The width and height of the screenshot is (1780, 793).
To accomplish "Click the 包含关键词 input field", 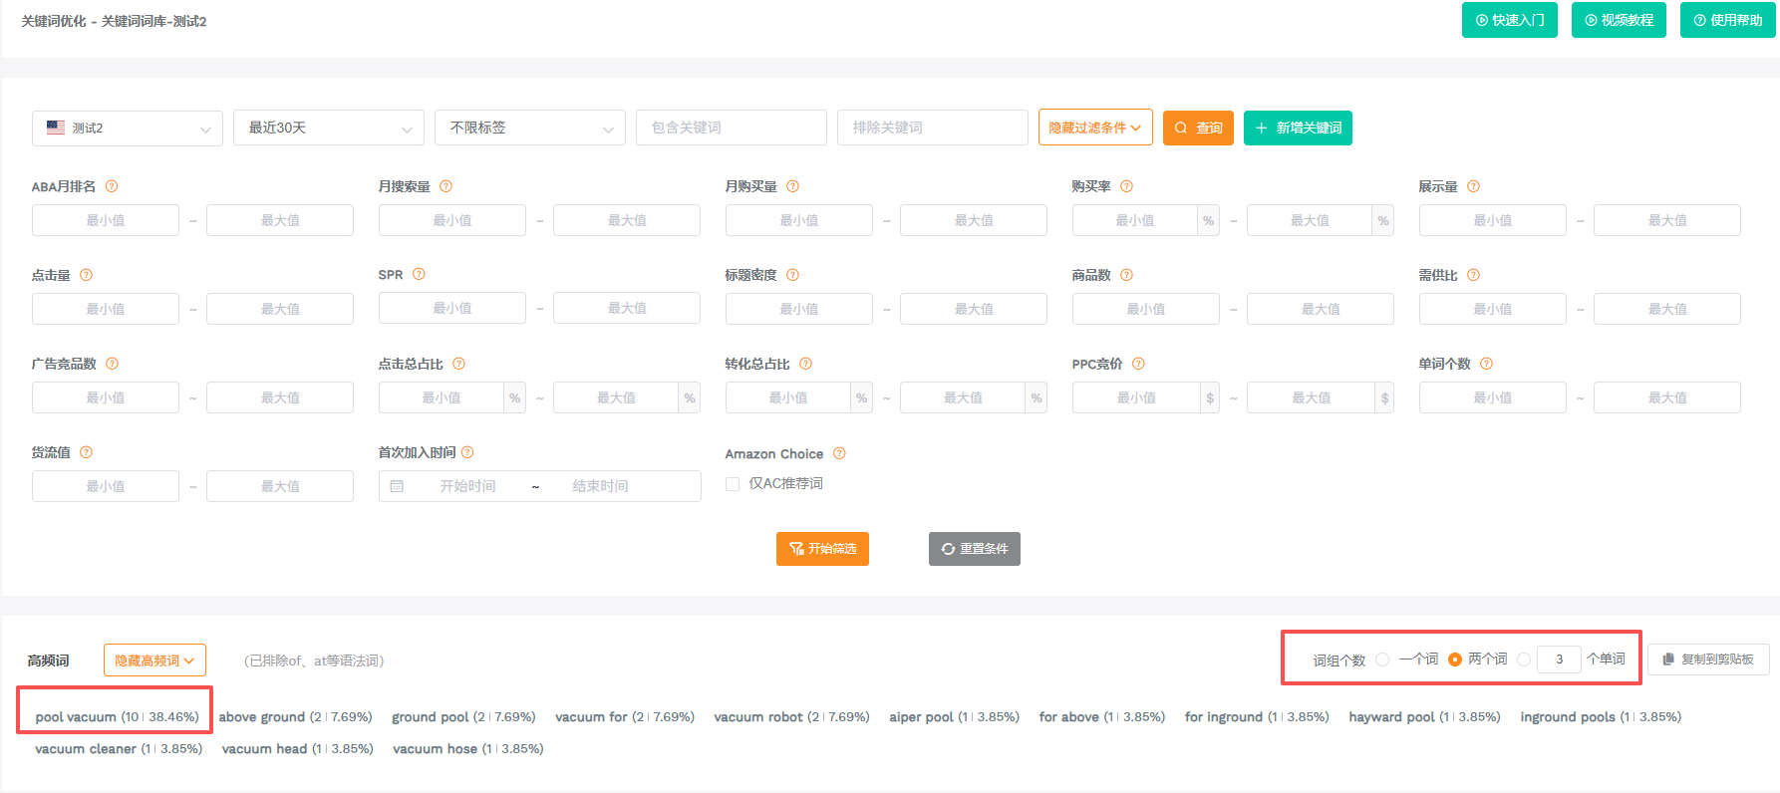I will 731,128.
